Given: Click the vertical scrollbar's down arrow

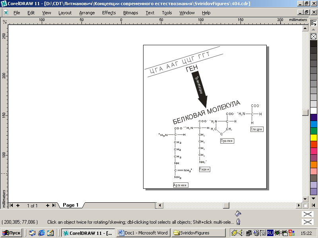Looking at the screenshot, I should (x=305, y=199).
